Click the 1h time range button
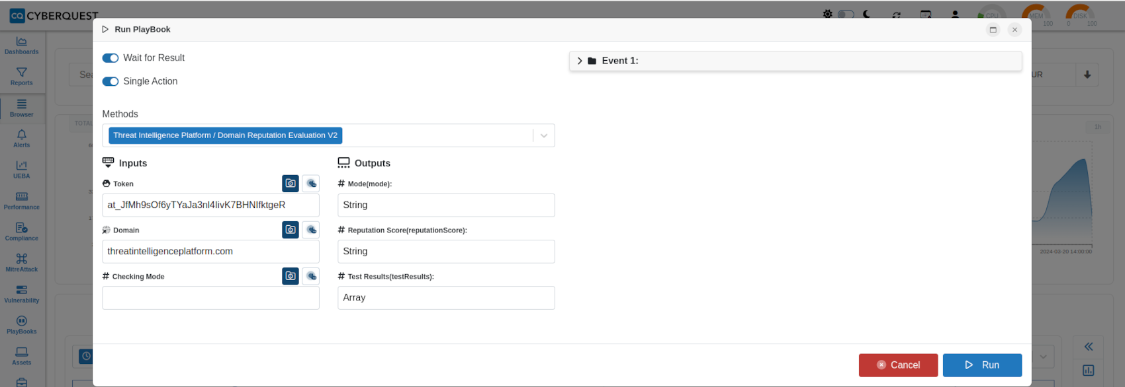The image size is (1125, 387). point(1098,127)
